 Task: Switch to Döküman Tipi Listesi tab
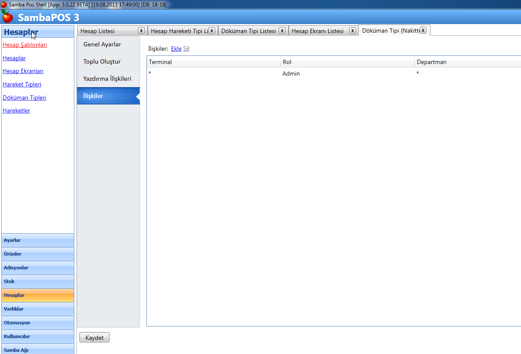tap(248, 31)
